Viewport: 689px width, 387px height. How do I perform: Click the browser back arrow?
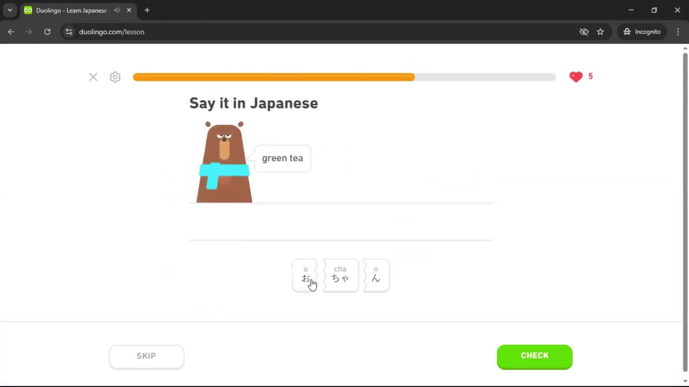[11, 32]
